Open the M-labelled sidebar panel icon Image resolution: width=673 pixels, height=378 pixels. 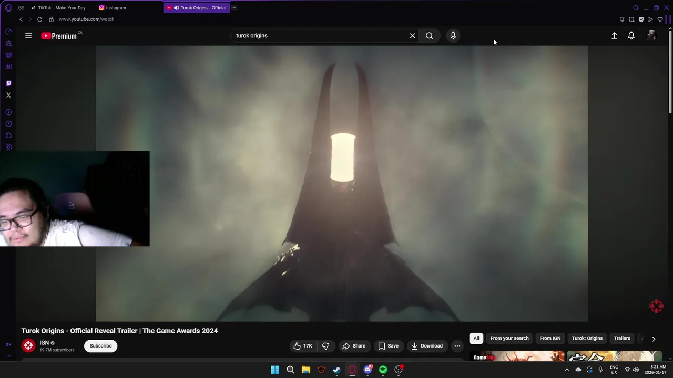point(8,66)
